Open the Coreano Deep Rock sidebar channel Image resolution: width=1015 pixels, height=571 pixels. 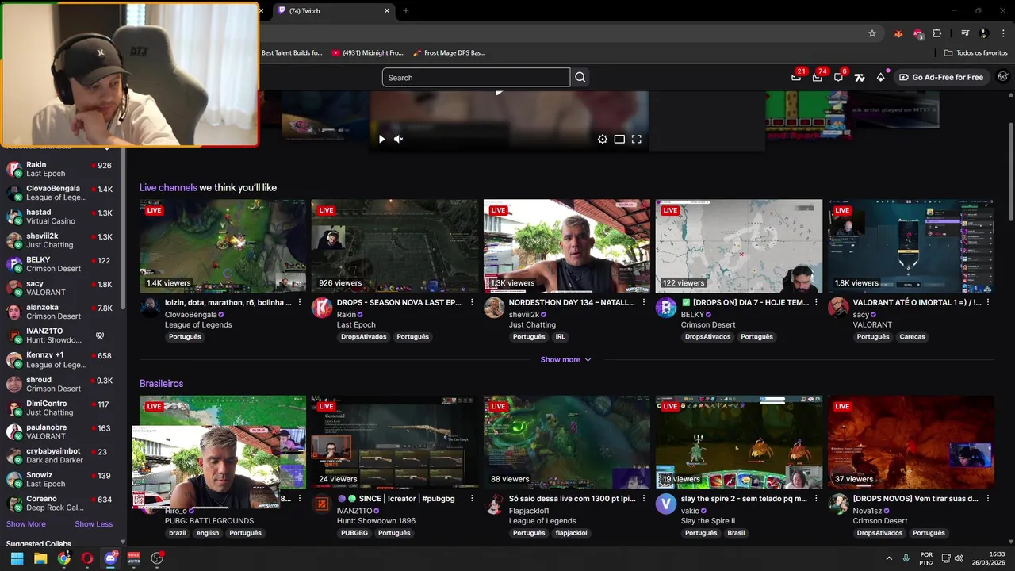[x=59, y=504]
